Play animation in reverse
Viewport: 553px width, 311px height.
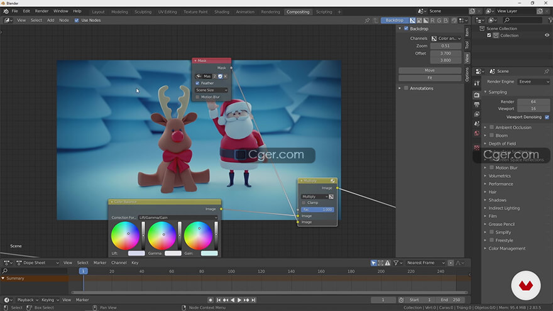[x=233, y=300]
